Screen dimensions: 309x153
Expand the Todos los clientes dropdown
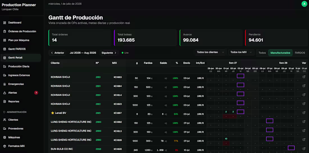pyautogui.click(x=210, y=52)
